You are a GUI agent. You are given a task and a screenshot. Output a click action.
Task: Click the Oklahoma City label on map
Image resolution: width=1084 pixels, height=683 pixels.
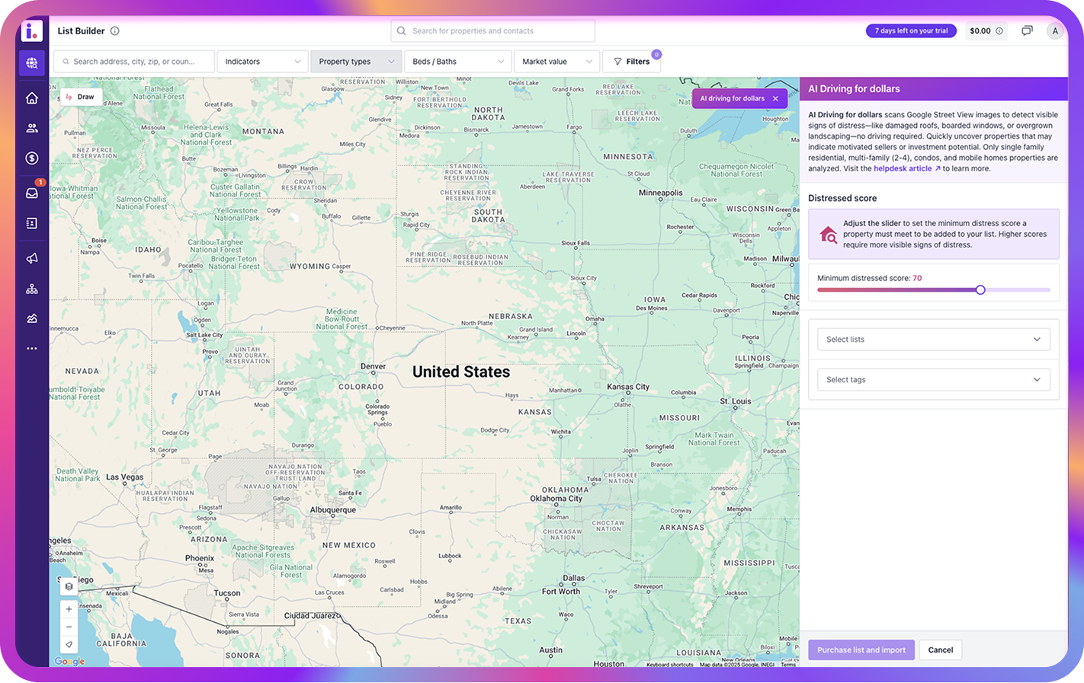coord(556,499)
